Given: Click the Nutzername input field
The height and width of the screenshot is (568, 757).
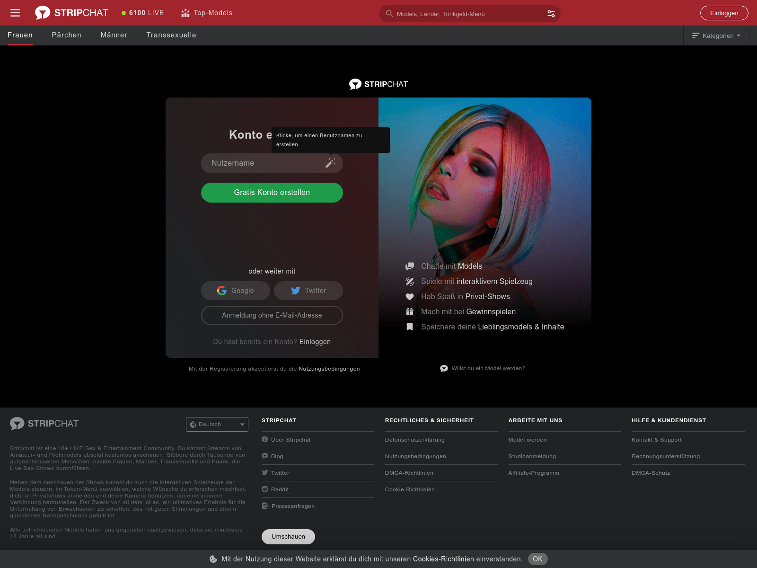Looking at the screenshot, I should pos(272,163).
